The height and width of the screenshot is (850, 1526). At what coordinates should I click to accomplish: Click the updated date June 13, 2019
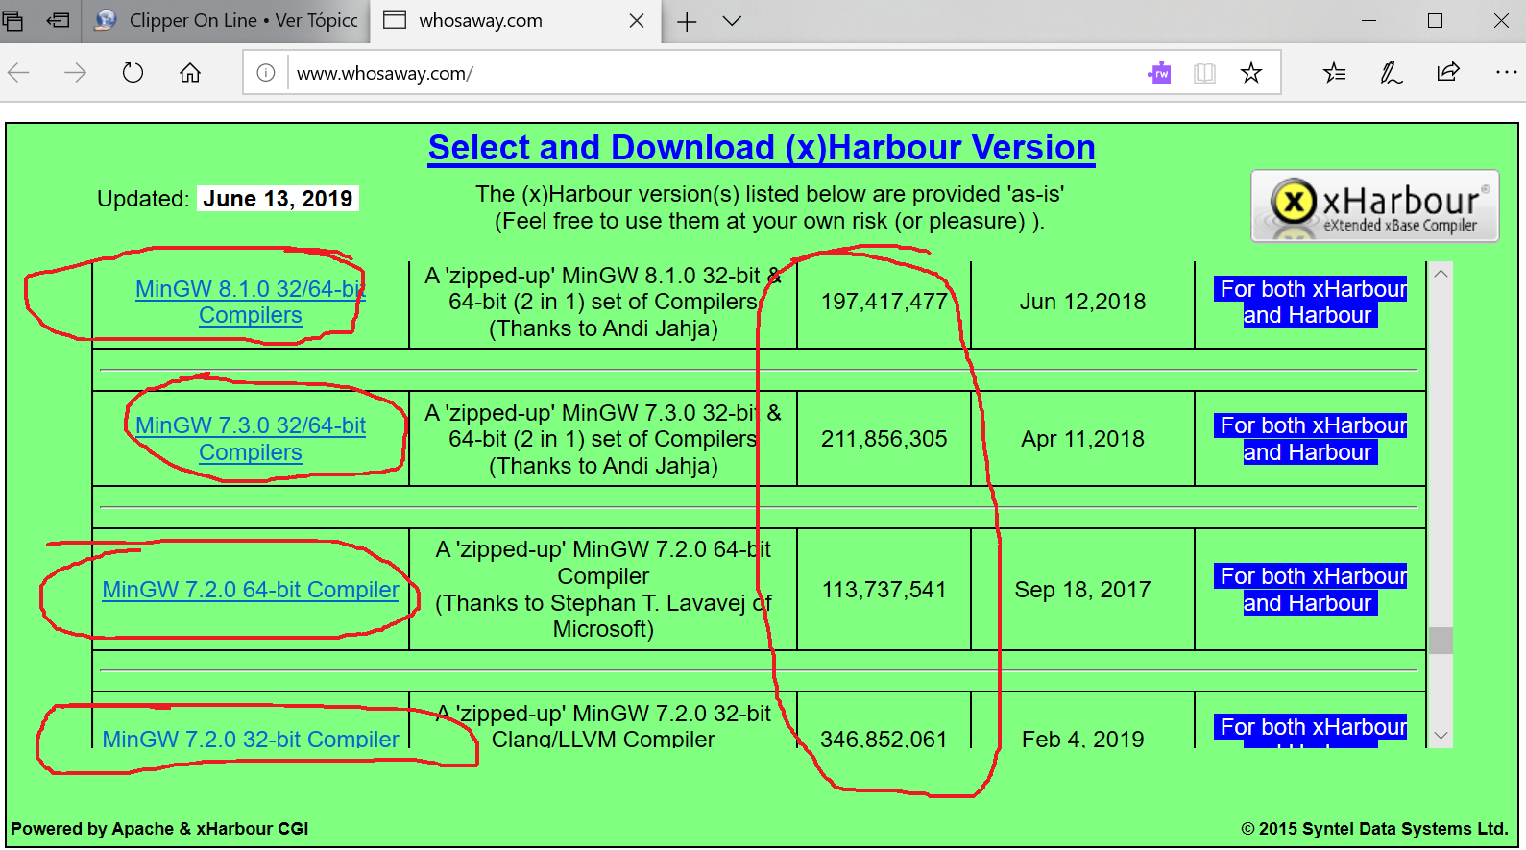pyautogui.click(x=278, y=199)
